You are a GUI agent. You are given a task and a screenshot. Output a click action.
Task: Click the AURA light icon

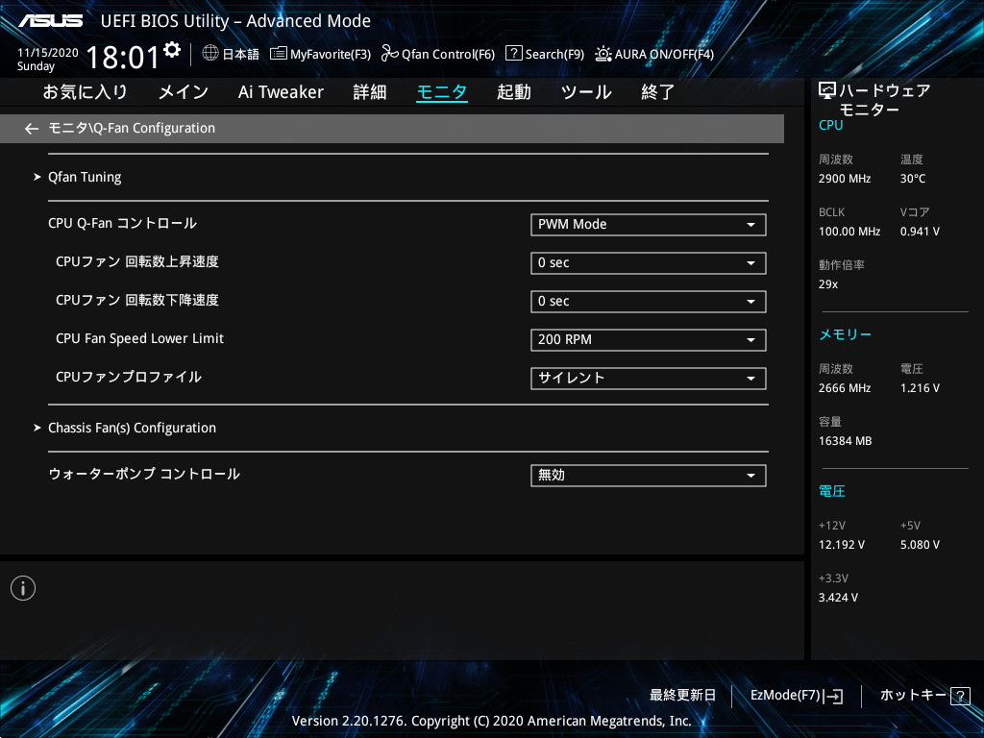[603, 54]
